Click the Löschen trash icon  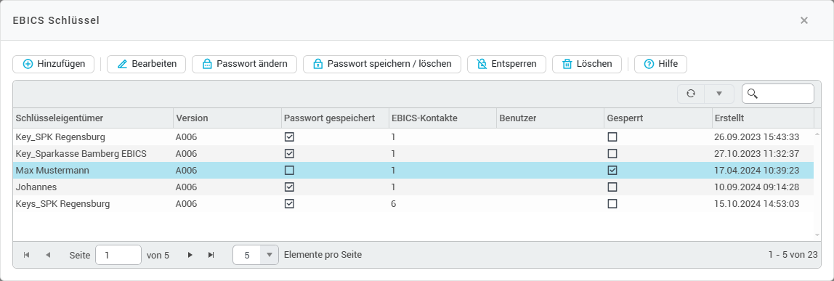pyautogui.click(x=567, y=64)
